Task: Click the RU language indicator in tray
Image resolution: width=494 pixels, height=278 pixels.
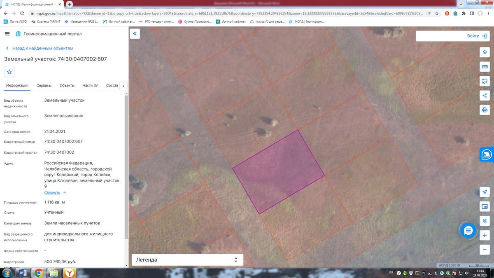Action: pos(391,273)
